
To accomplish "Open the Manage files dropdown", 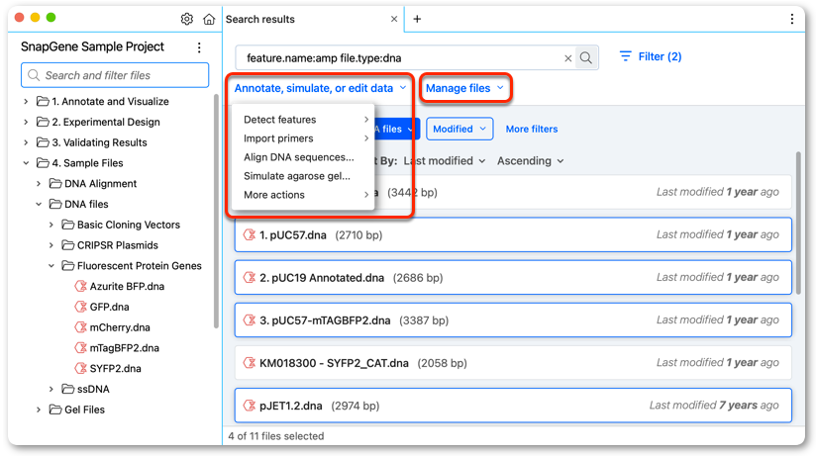I will point(464,88).
